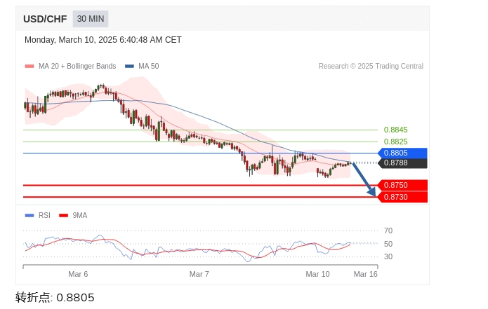The width and height of the screenshot is (488, 309).
Task: Click the MA 20 + Bollinger Bands legend label
Action: pos(77,66)
